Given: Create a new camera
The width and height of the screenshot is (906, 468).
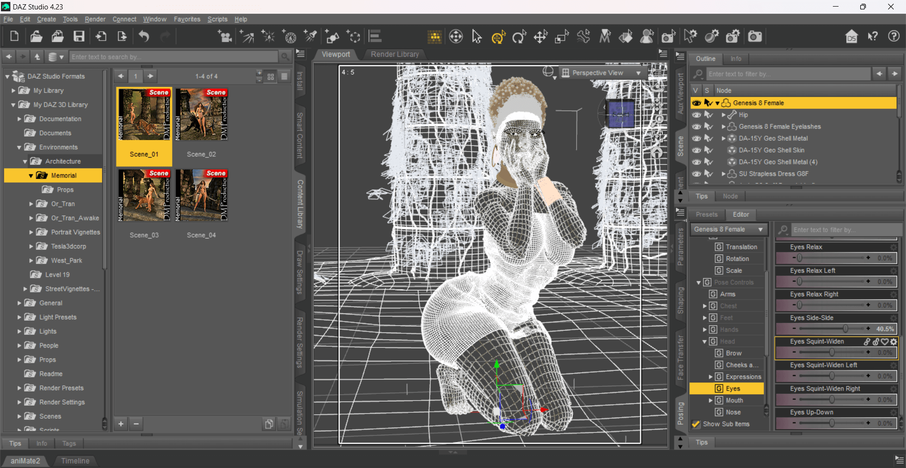Looking at the screenshot, I should (x=224, y=36).
